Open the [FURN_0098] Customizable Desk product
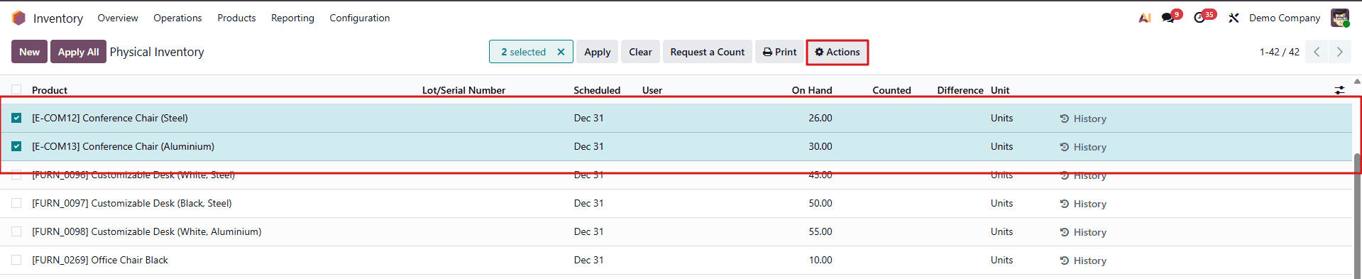This screenshot has height=279, width=1362. click(x=147, y=231)
